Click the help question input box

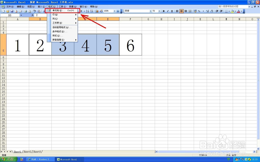[x=233, y=7]
